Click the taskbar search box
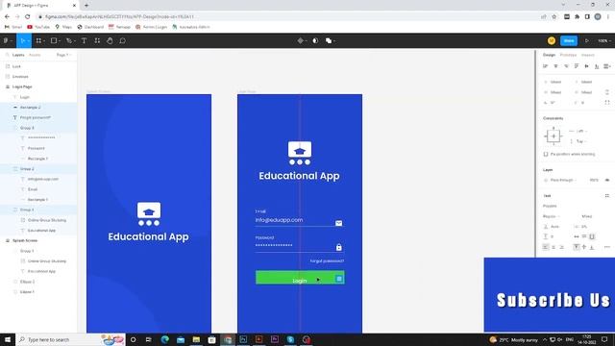The image size is (615, 346). (70, 339)
